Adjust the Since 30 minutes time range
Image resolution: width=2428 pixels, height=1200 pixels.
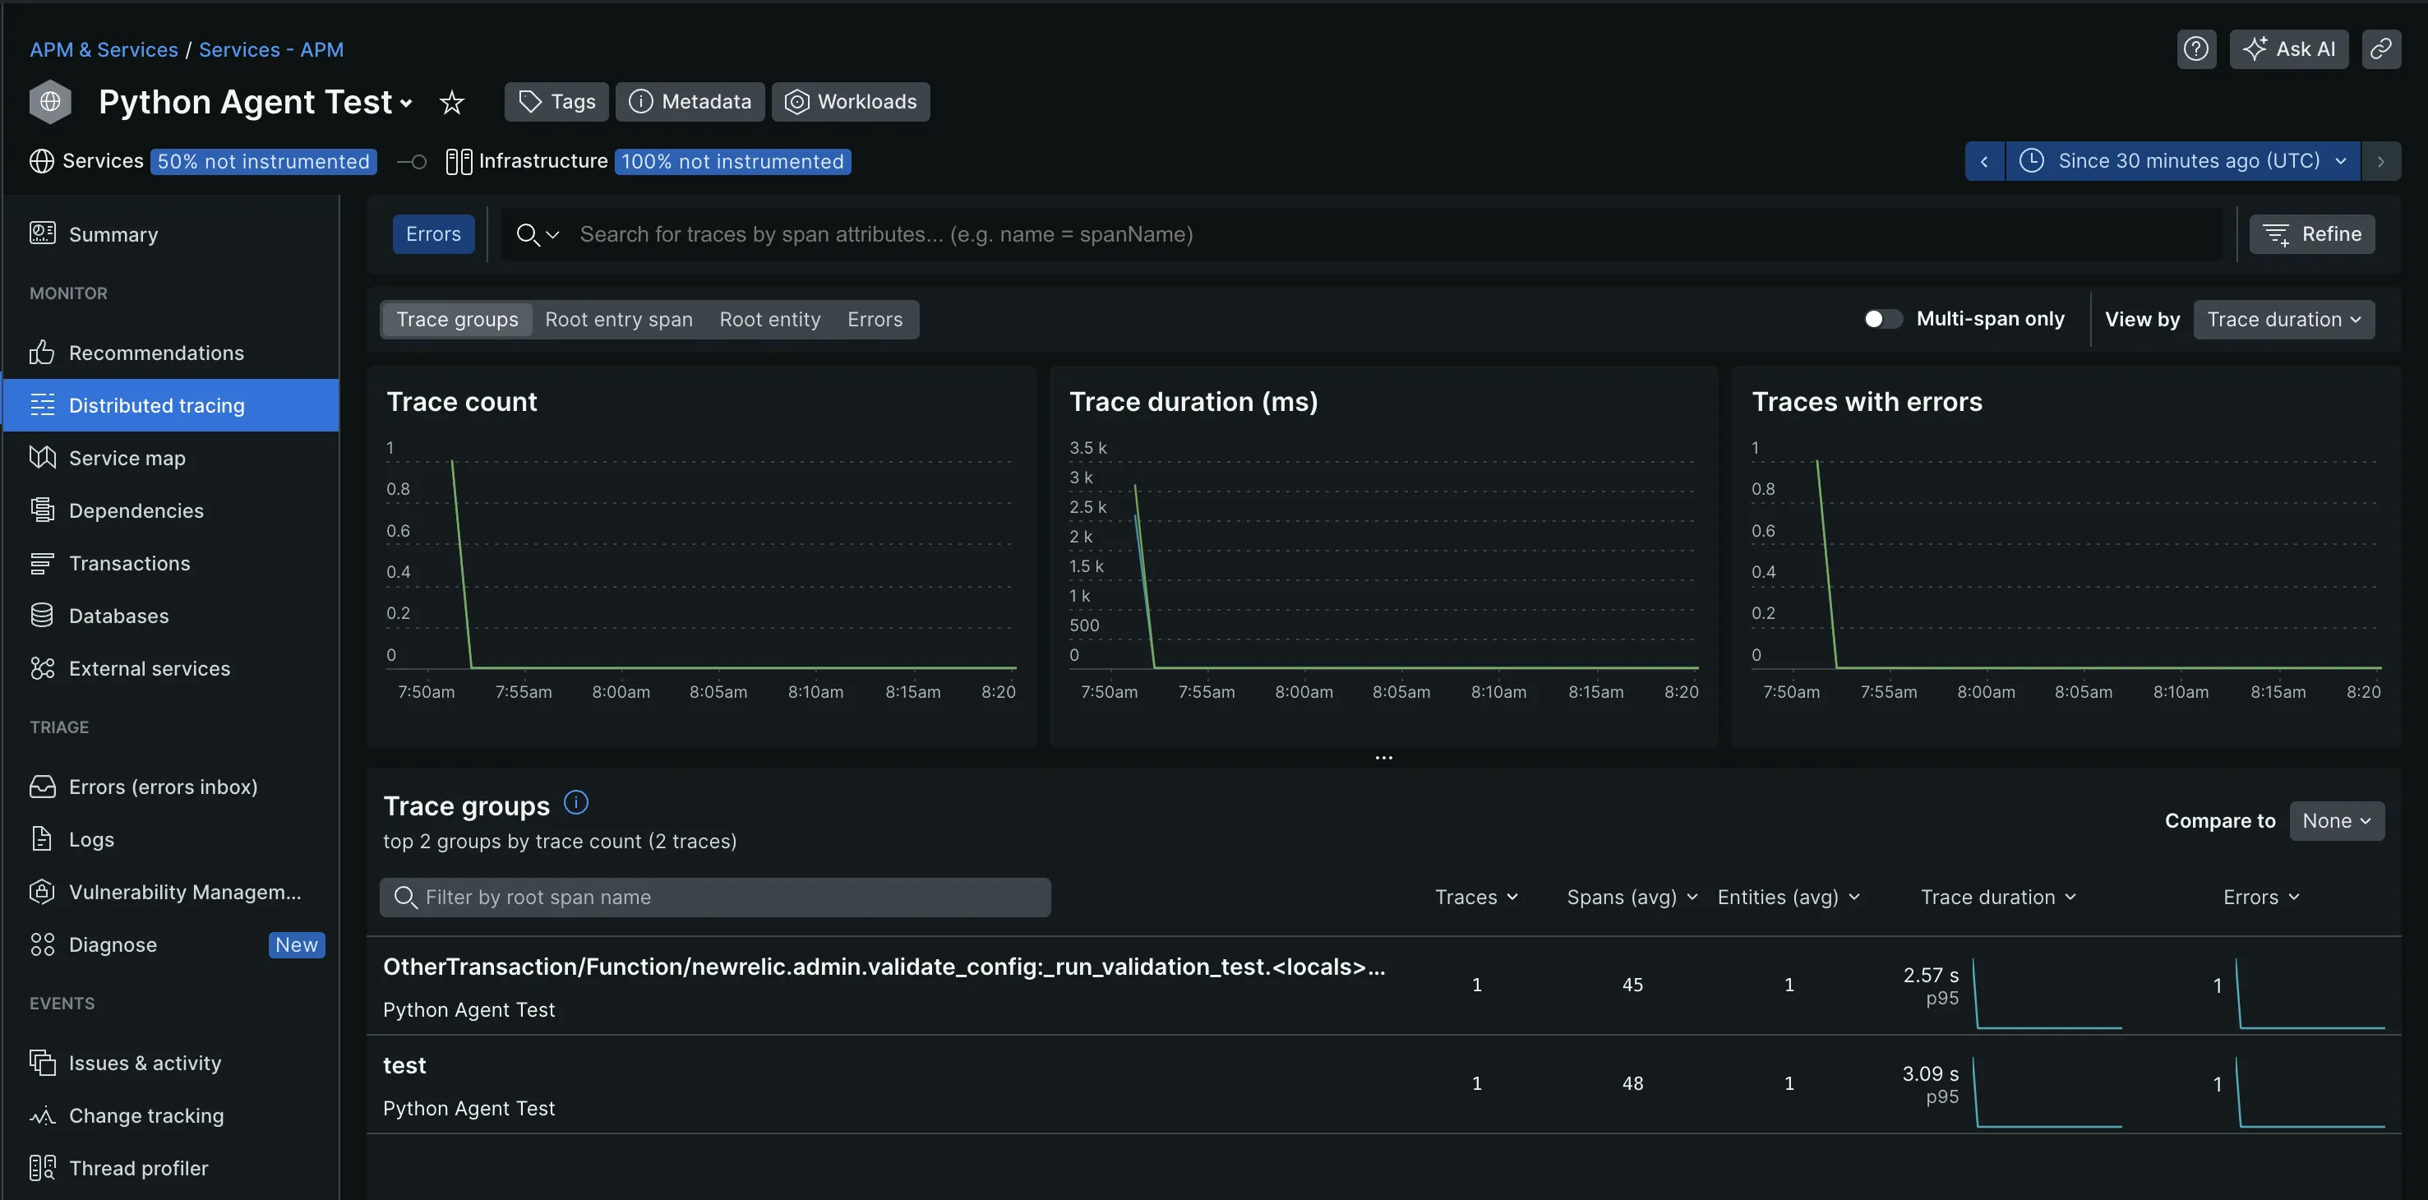2182,160
